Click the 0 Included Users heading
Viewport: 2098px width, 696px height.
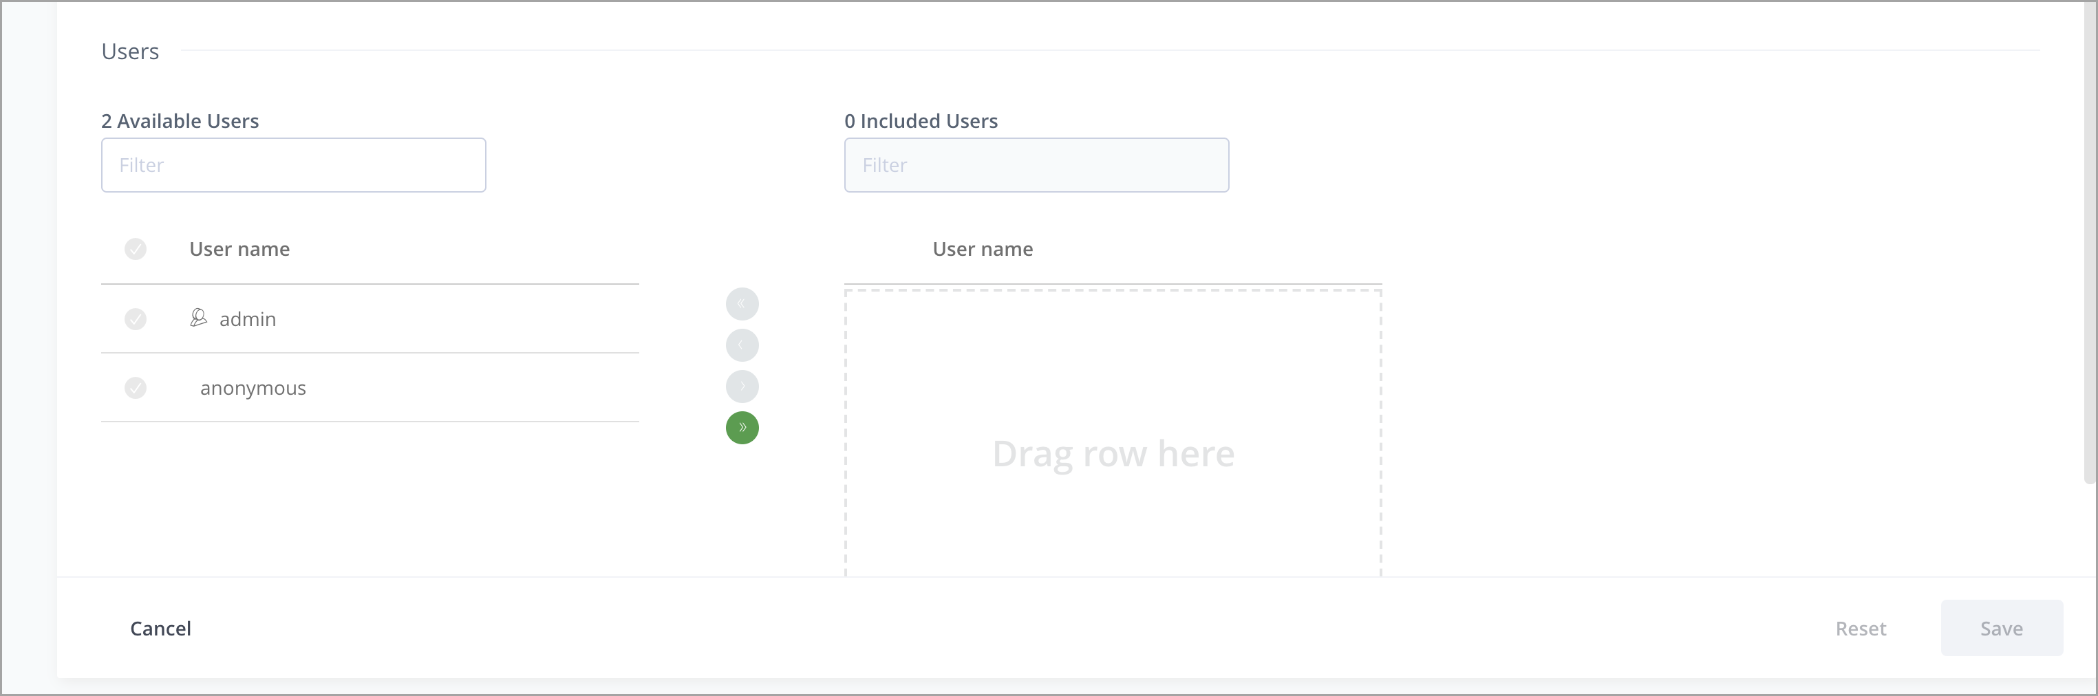920,120
